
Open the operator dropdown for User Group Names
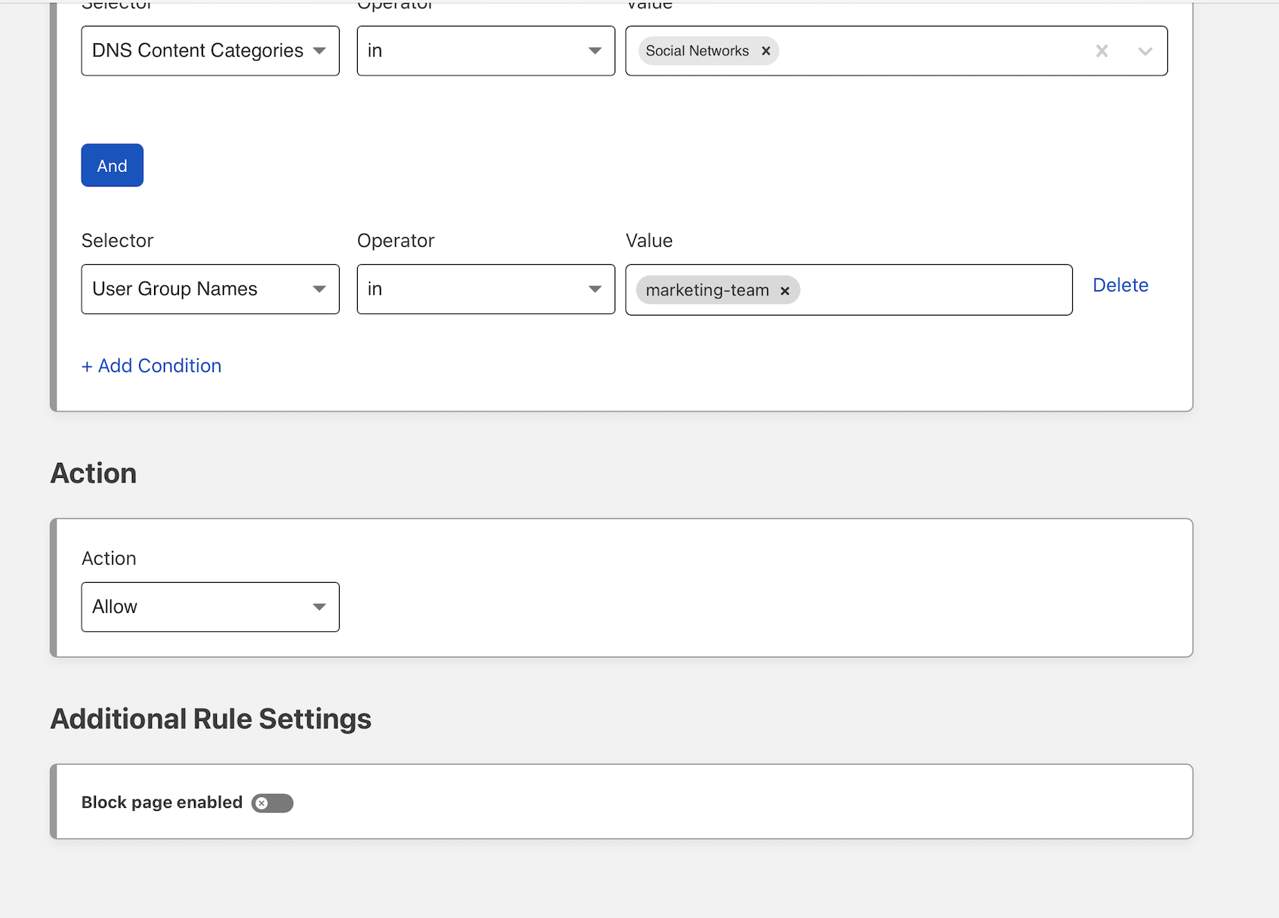485,289
